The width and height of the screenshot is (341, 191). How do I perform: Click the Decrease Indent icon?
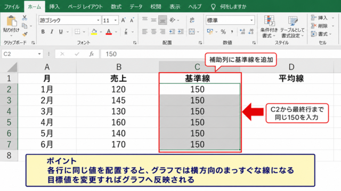(172, 32)
